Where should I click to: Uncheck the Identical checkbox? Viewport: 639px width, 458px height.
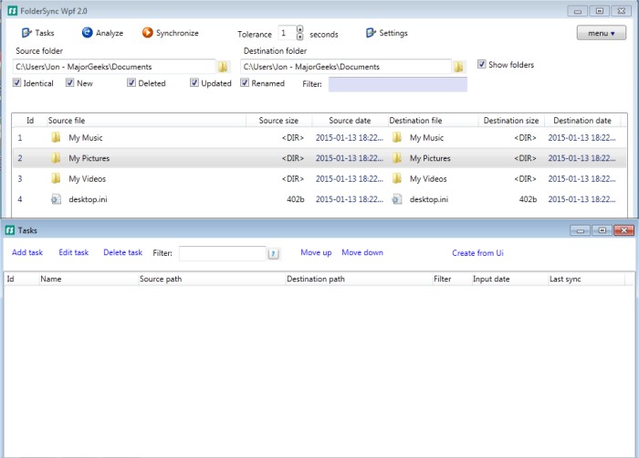(x=16, y=83)
